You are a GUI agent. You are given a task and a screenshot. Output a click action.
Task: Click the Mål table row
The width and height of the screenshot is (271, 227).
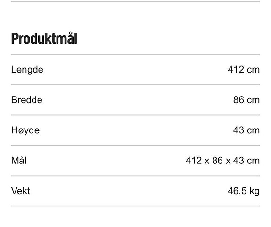point(136,161)
